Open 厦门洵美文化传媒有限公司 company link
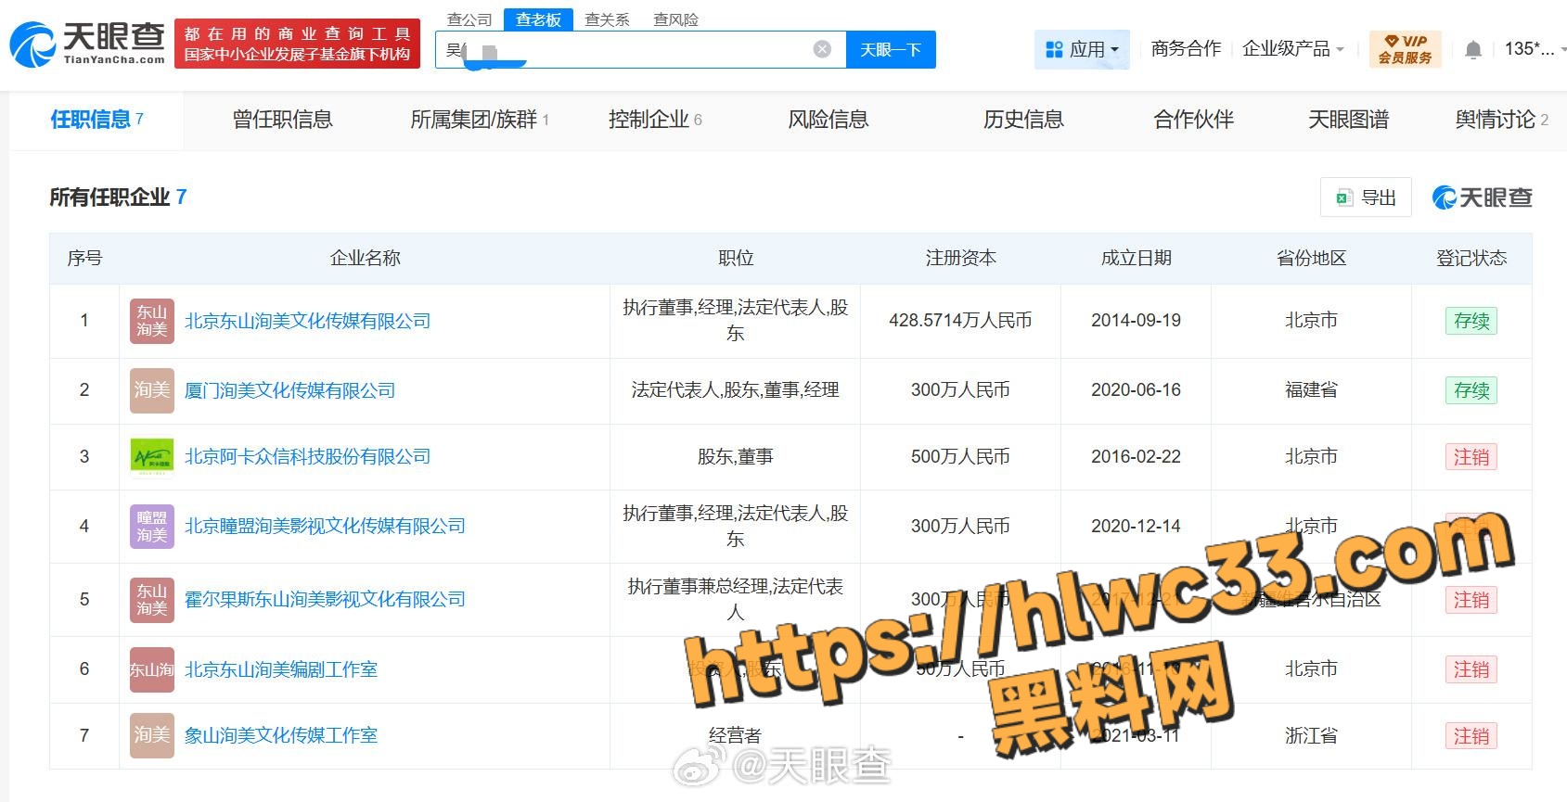The height and width of the screenshot is (802, 1567). coord(289,390)
